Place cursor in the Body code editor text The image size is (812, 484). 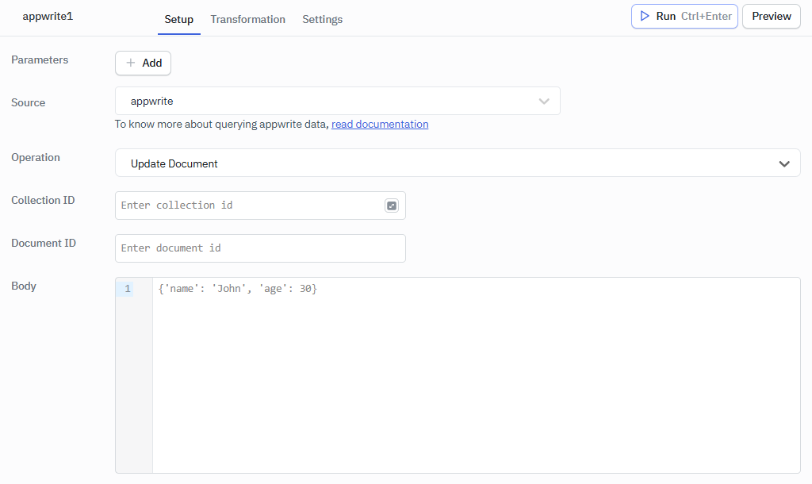[x=238, y=289]
